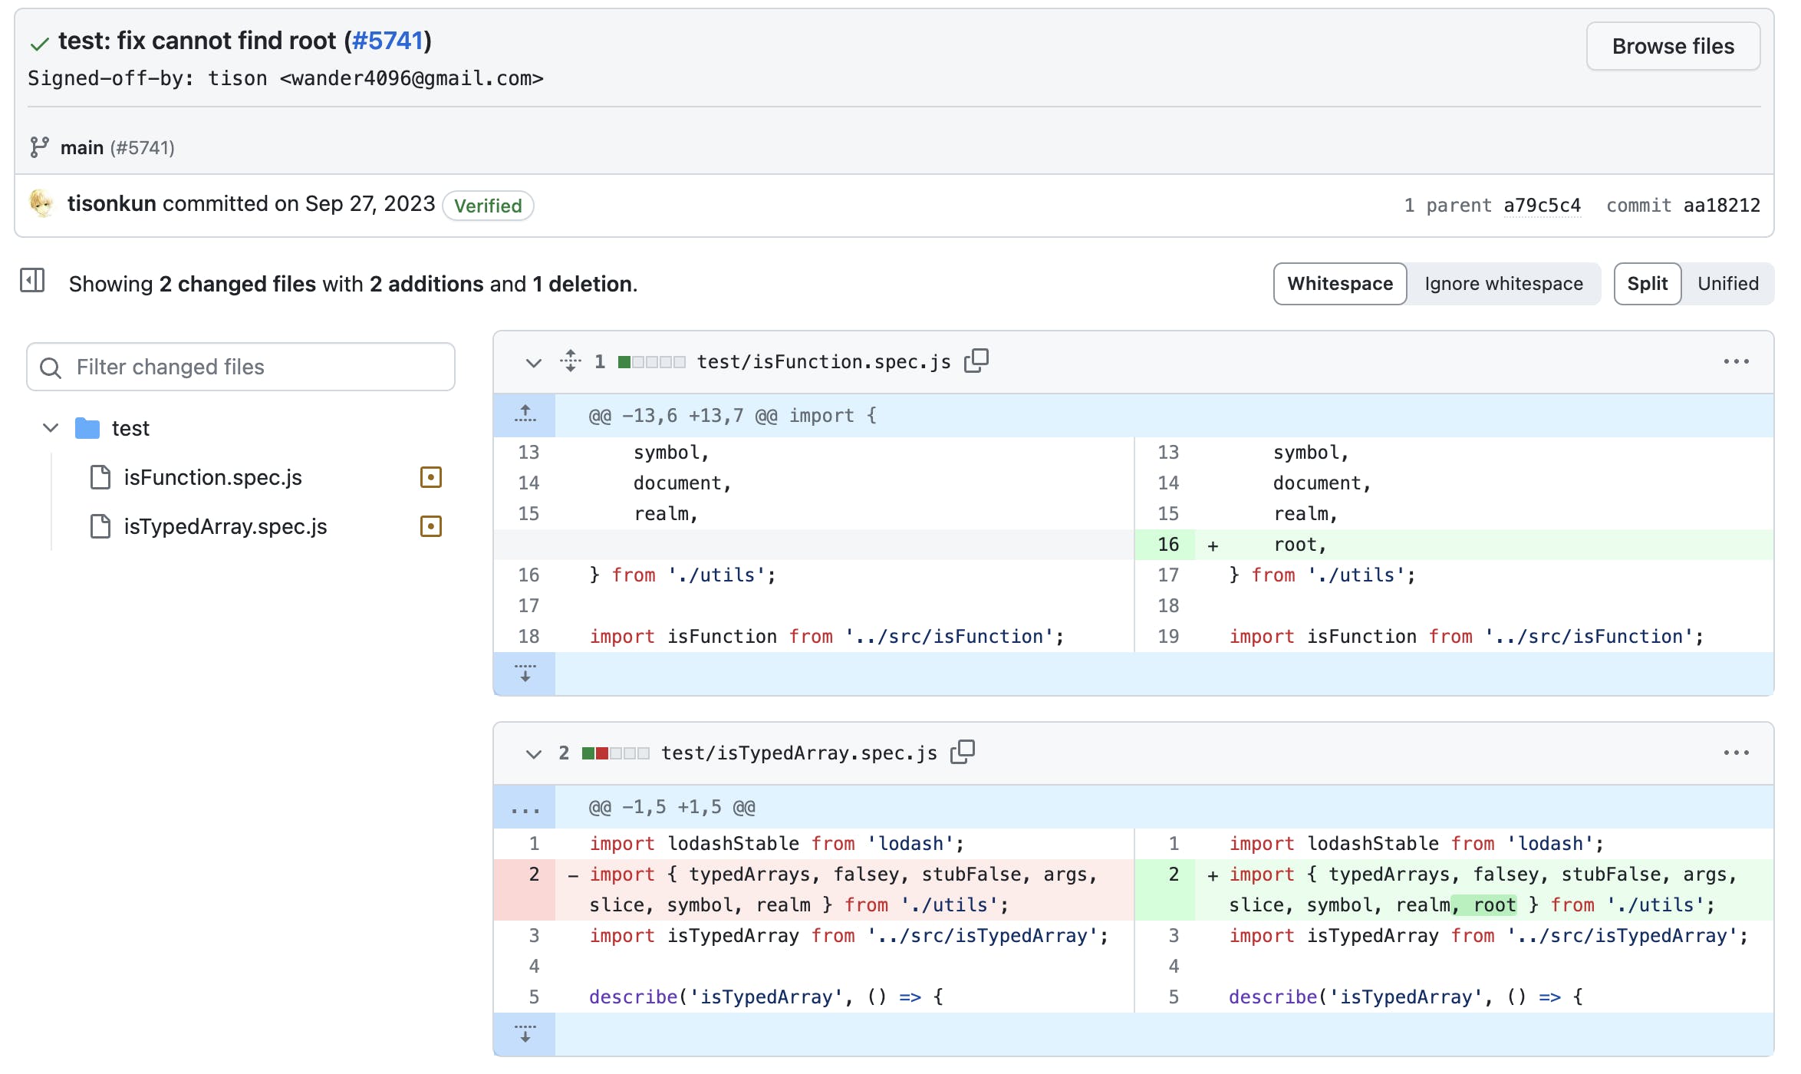Expand lines below isFunction.spec.js hunk
The width and height of the screenshot is (1801, 1074).
525,674
